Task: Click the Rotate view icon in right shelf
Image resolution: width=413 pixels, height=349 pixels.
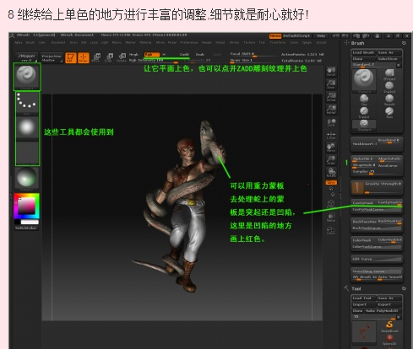Action: pos(331,172)
